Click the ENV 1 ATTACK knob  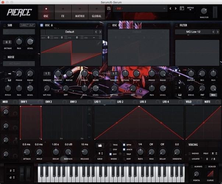pyautogui.click(x=27, y=152)
